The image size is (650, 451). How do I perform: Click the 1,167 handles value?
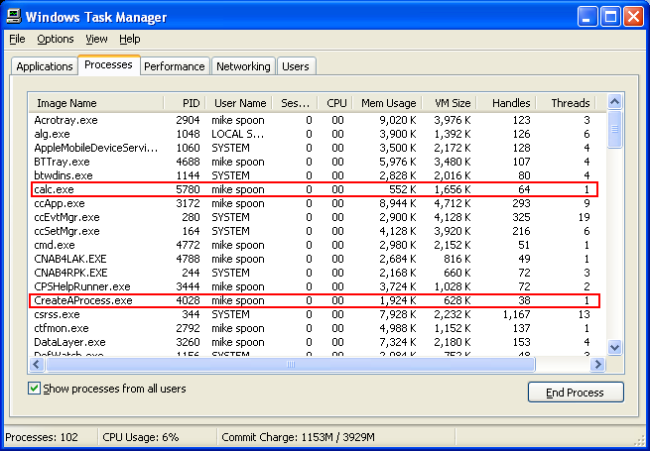click(516, 315)
